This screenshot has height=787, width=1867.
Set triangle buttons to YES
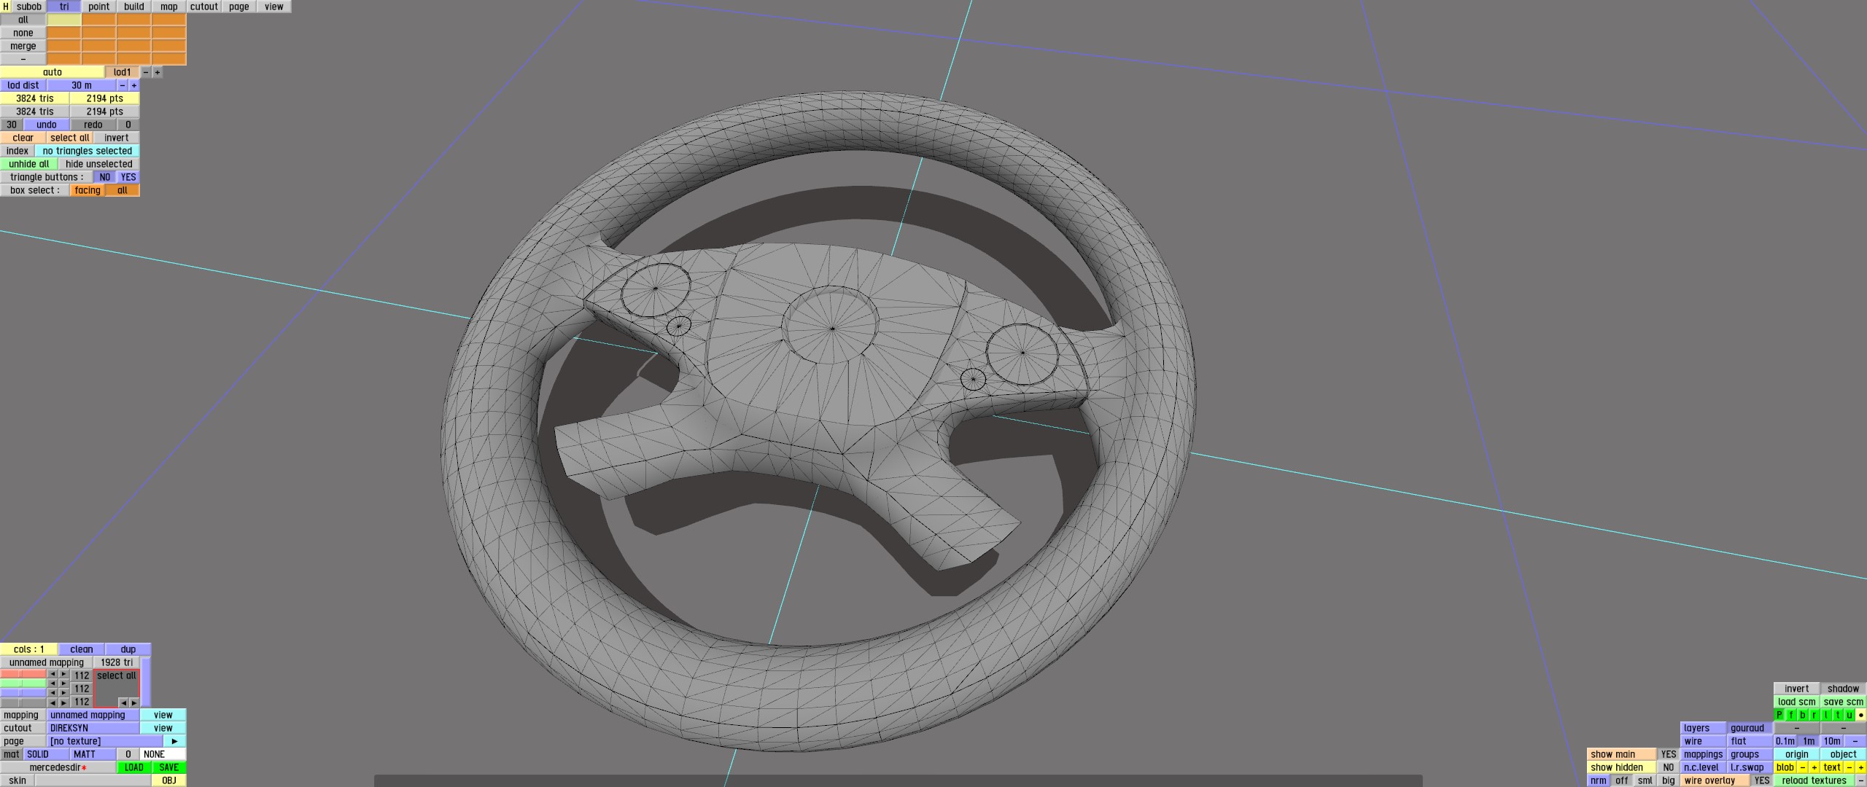(x=128, y=177)
